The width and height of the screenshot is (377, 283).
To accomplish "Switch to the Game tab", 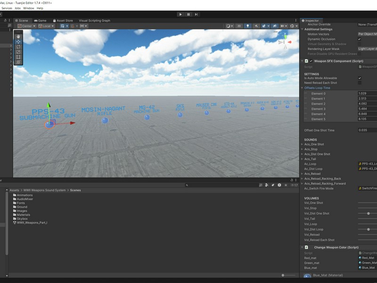I will coord(40,20).
